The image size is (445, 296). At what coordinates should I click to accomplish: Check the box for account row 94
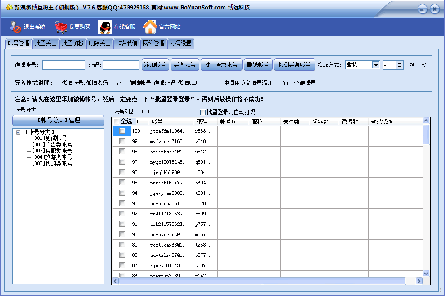click(122, 193)
